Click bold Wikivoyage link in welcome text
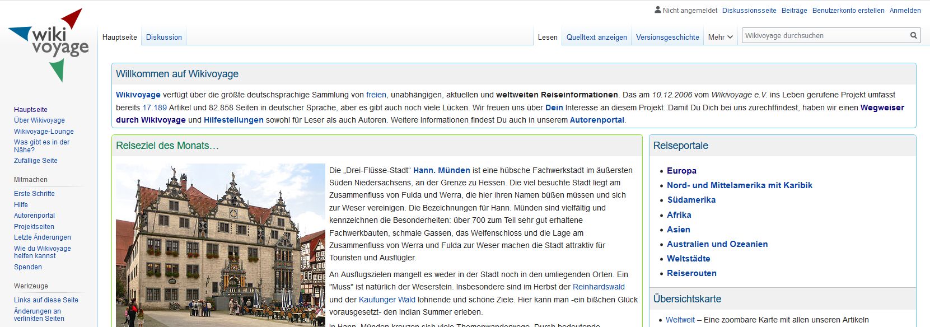930x327 pixels. pos(138,95)
